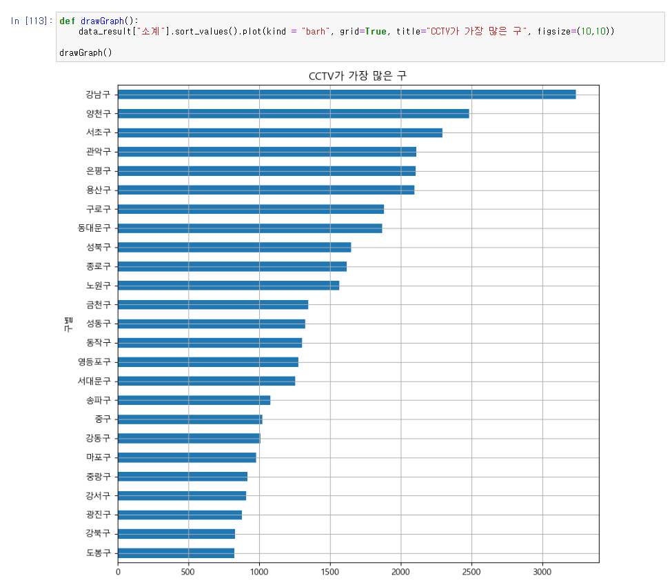The height and width of the screenshot is (585, 672).
Task: Click the rotated y-axis title 구별
Action: coord(68,324)
